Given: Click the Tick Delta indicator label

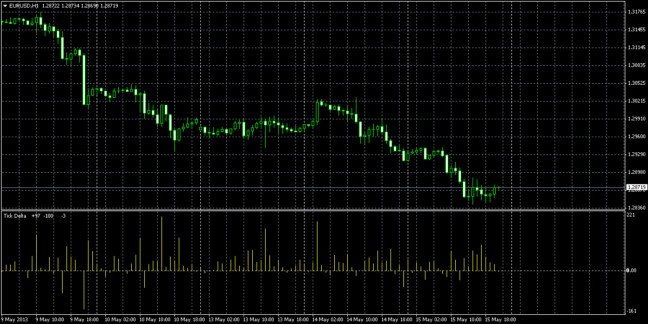Looking at the screenshot, I should coord(15,215).
